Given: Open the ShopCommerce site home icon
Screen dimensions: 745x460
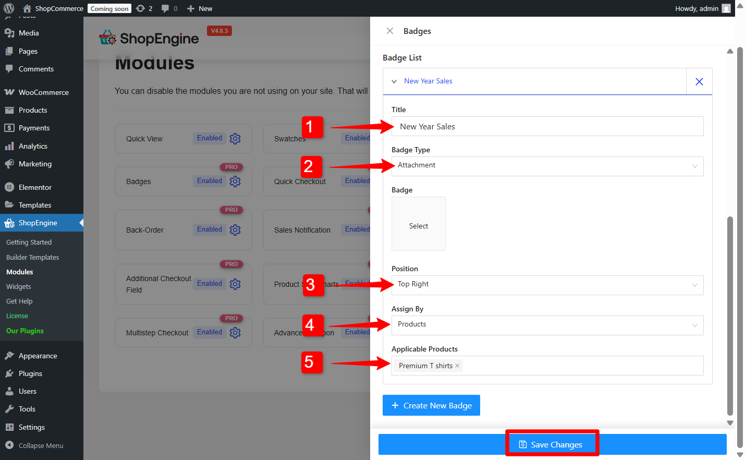Looking at the screenshot, I should pos(27,8).
